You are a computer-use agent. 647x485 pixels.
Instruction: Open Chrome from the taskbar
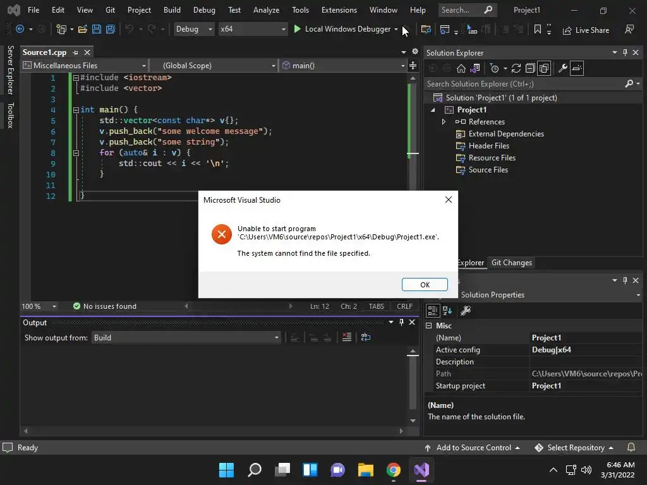click(393, 470)
